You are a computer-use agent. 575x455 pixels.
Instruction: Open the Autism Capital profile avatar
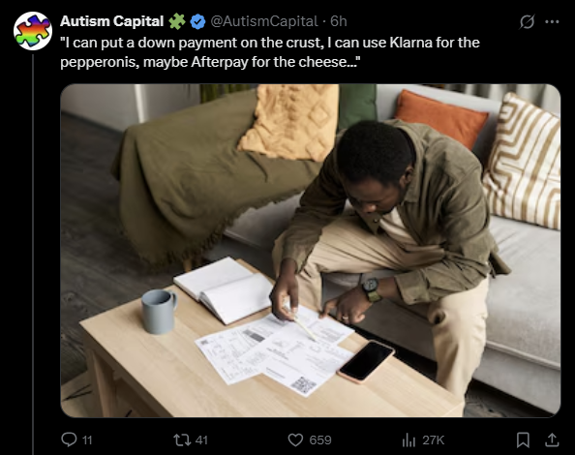click(33, 31)
